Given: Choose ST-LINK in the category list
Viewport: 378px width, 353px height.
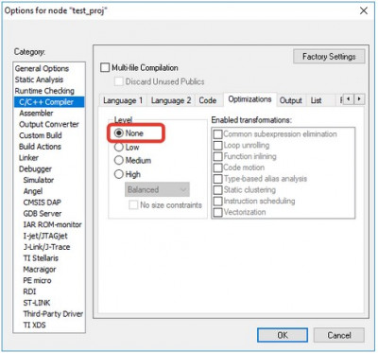Looking at the screenshot, I should [x=37, y=303].
